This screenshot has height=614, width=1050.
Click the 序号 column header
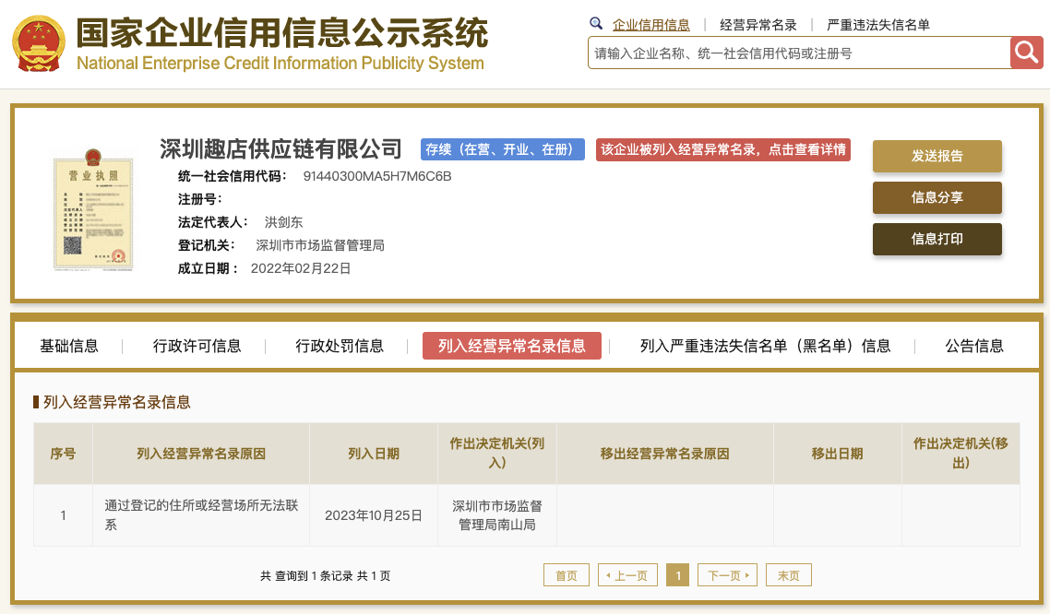pyautogui.click(x=63, y=454)
